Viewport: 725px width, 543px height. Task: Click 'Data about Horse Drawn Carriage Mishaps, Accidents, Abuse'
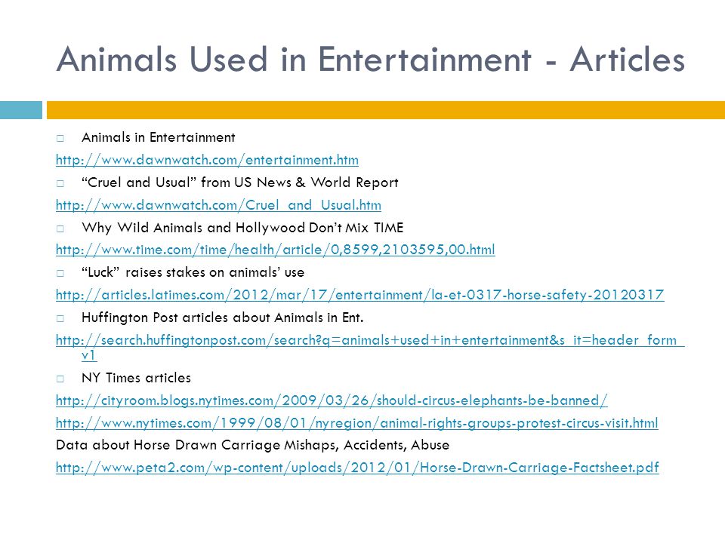[252, 445]
